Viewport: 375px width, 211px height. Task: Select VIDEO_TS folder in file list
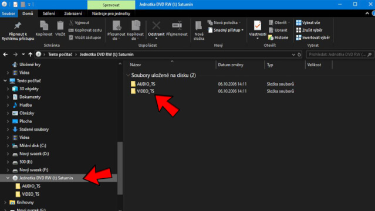click(146, 91)
